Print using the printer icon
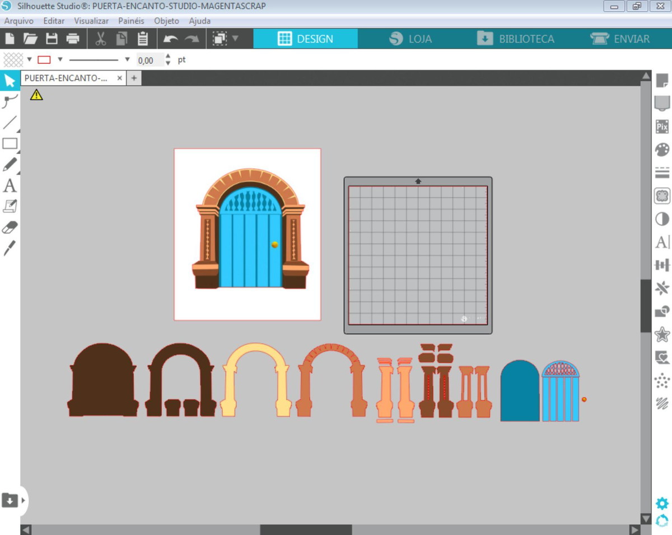 (x=73, y=39)
